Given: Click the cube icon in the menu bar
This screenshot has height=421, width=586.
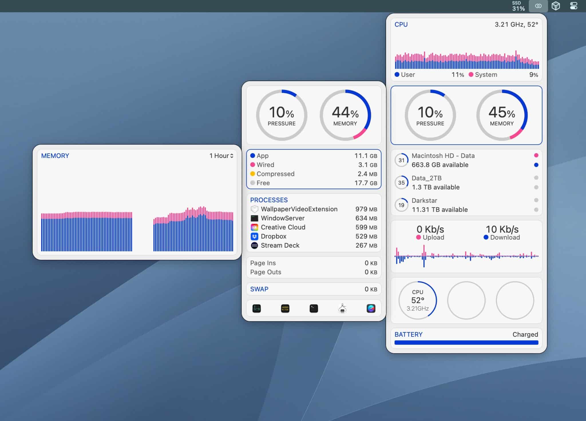Looking at the screenshot, I should coord(556,6).
